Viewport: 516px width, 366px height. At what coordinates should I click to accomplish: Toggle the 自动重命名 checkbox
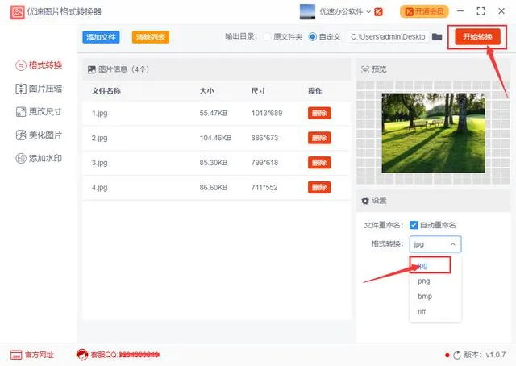click(x=414, y=225)
